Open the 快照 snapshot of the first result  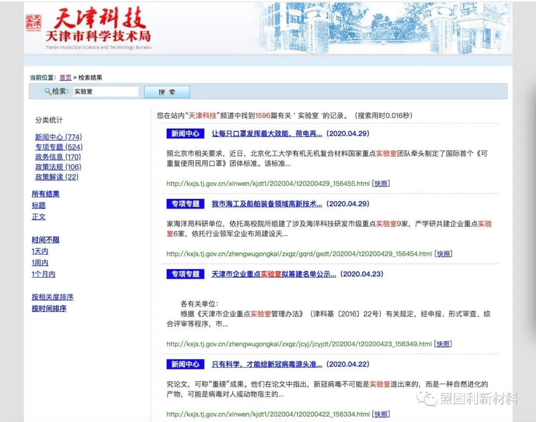tap(380, 183)
